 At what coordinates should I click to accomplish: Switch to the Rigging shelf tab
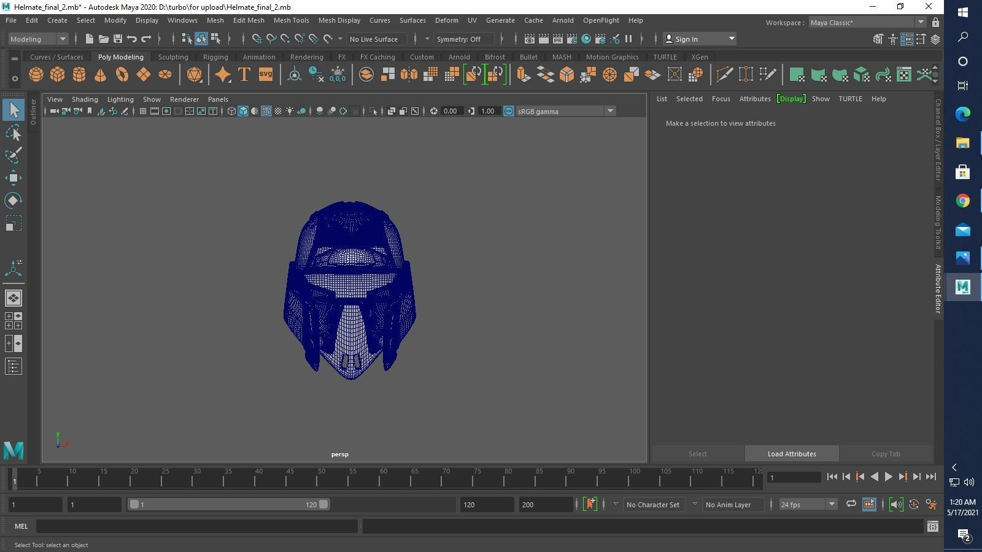pos(215,57)
